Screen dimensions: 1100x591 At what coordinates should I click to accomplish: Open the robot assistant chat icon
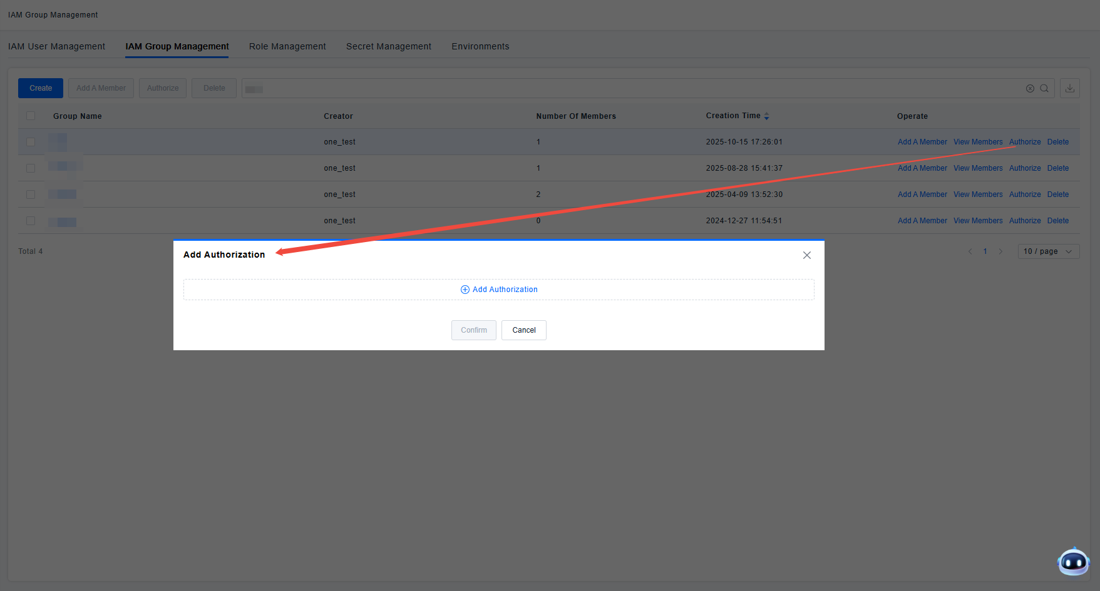coord(1073,562)
